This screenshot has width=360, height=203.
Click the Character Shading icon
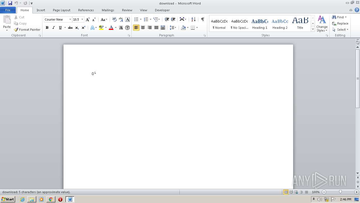coord(121,28)
